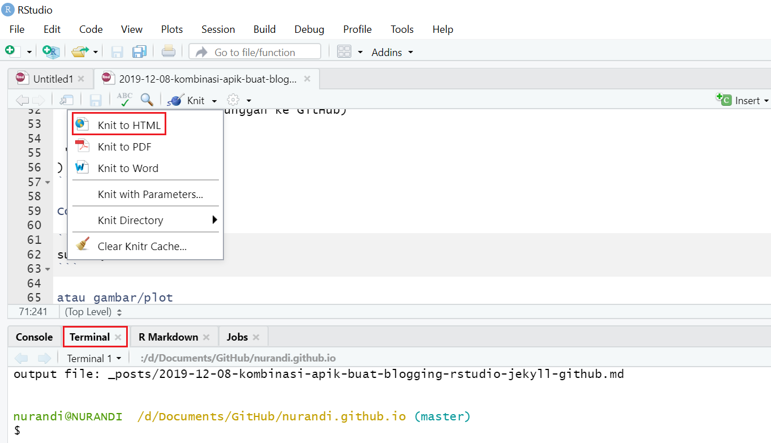771x443 pixels.
Task: Switch to the Jobs tab
Action: pyautogui.click(x=237, y=337)
